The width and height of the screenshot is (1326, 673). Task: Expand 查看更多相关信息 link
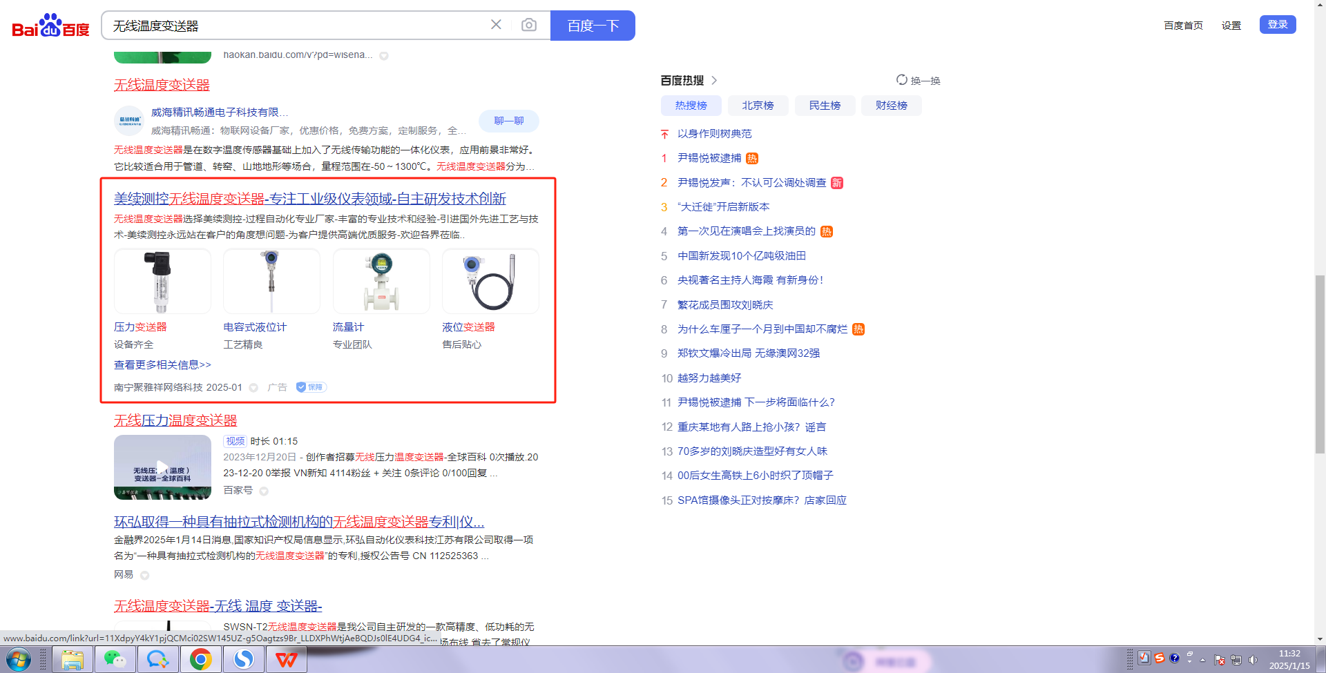[x=162, y=365]
